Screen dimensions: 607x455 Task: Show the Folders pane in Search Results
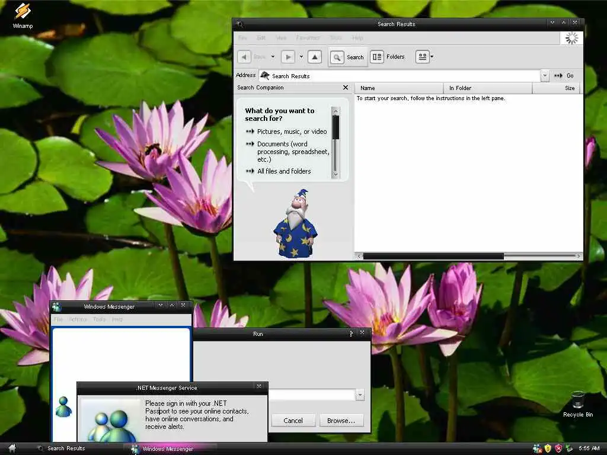[x=388, y=57]
